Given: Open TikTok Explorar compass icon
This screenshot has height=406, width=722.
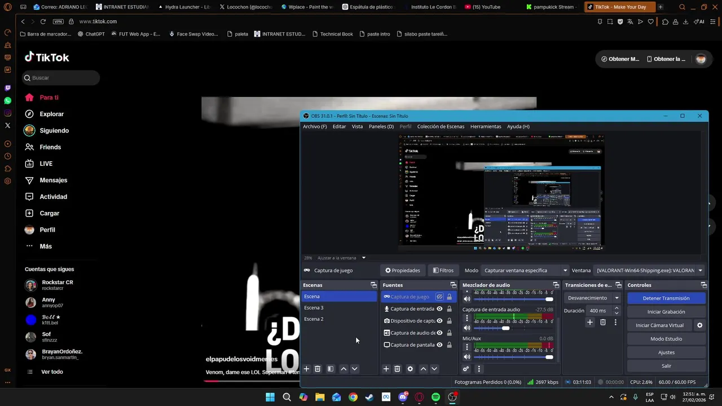Looking at the screenshot, I should pos(29,114).
